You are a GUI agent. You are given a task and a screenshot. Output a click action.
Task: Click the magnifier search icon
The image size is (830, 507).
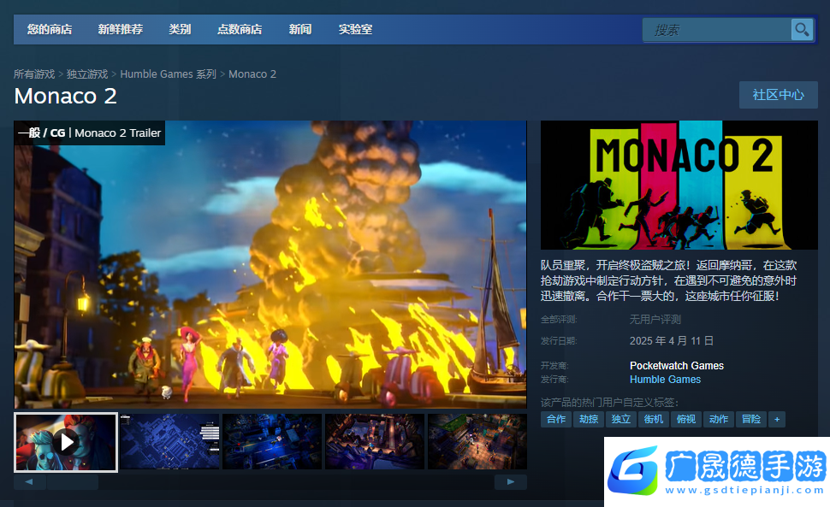(802, 30)
